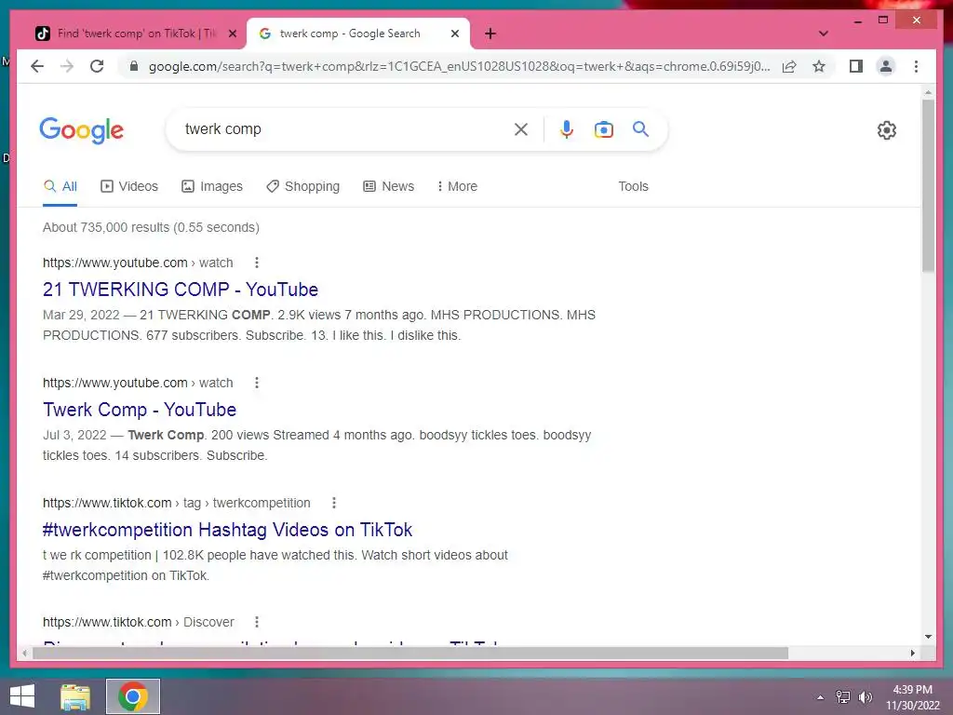This screenshot has height=715, width=953.
Task: Open the Tools search options
Action: coord(633,186)
